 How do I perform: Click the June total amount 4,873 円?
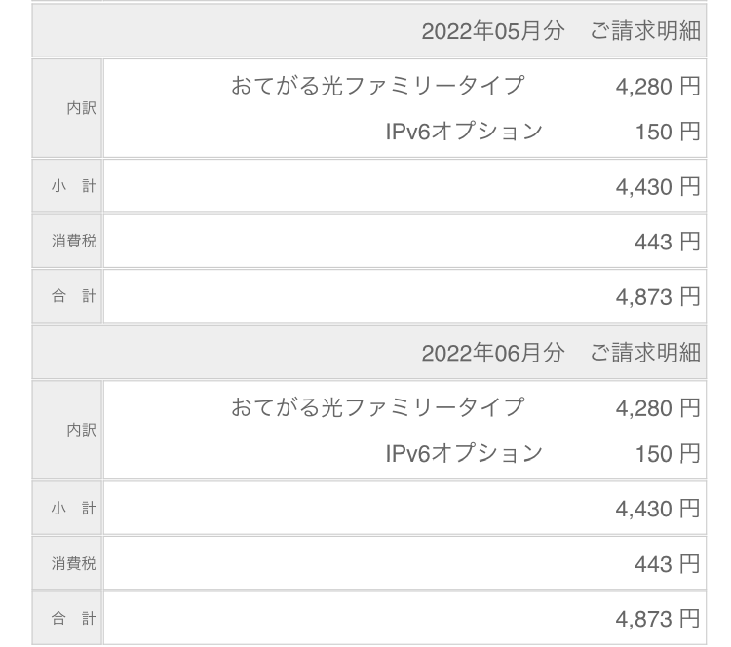click(x=657, y=619)
